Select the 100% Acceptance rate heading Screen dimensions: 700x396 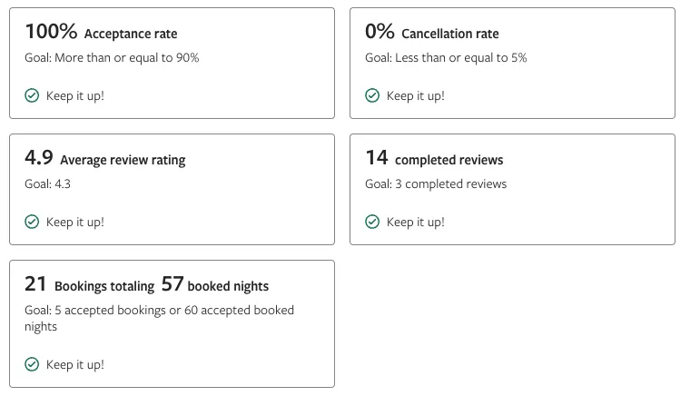(x=101, y=33)
